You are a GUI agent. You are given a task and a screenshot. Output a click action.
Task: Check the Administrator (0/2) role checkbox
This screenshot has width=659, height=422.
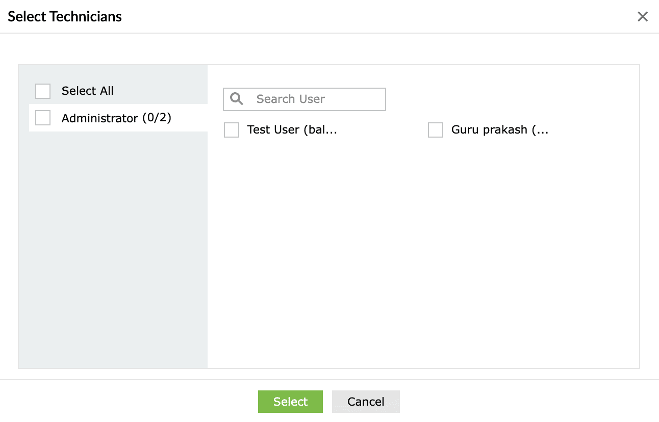(43, 118)
